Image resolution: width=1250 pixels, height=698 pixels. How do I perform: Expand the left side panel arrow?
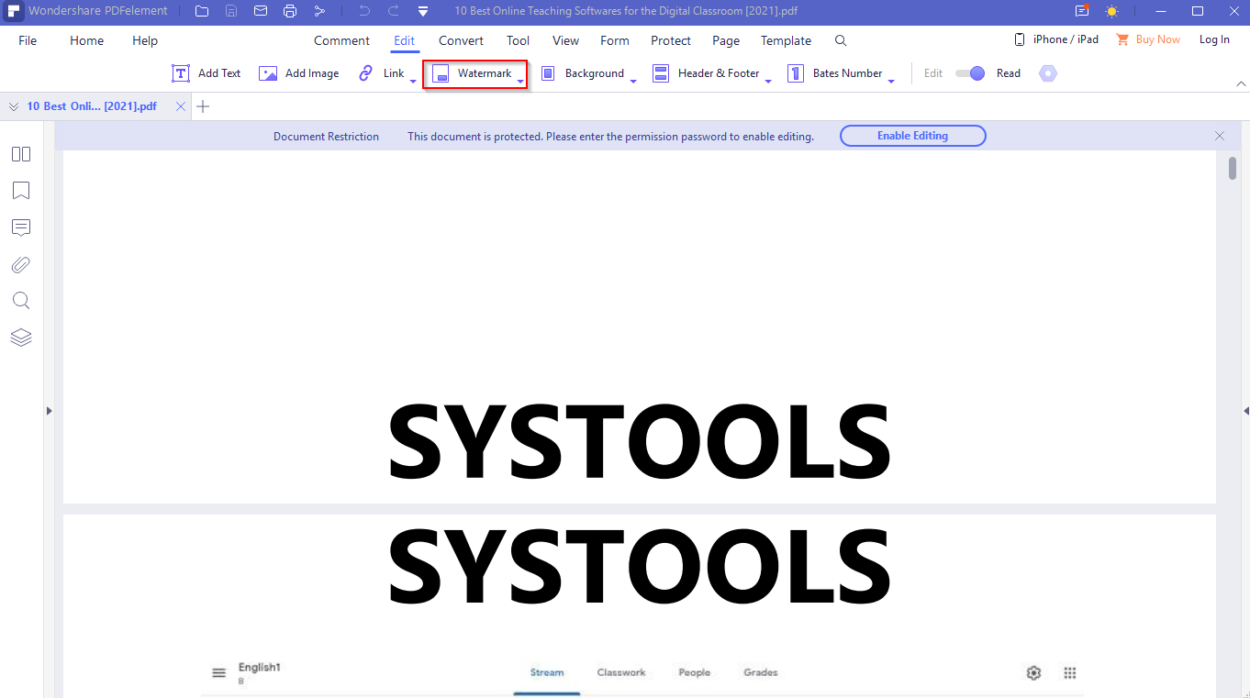coord(49,411)
